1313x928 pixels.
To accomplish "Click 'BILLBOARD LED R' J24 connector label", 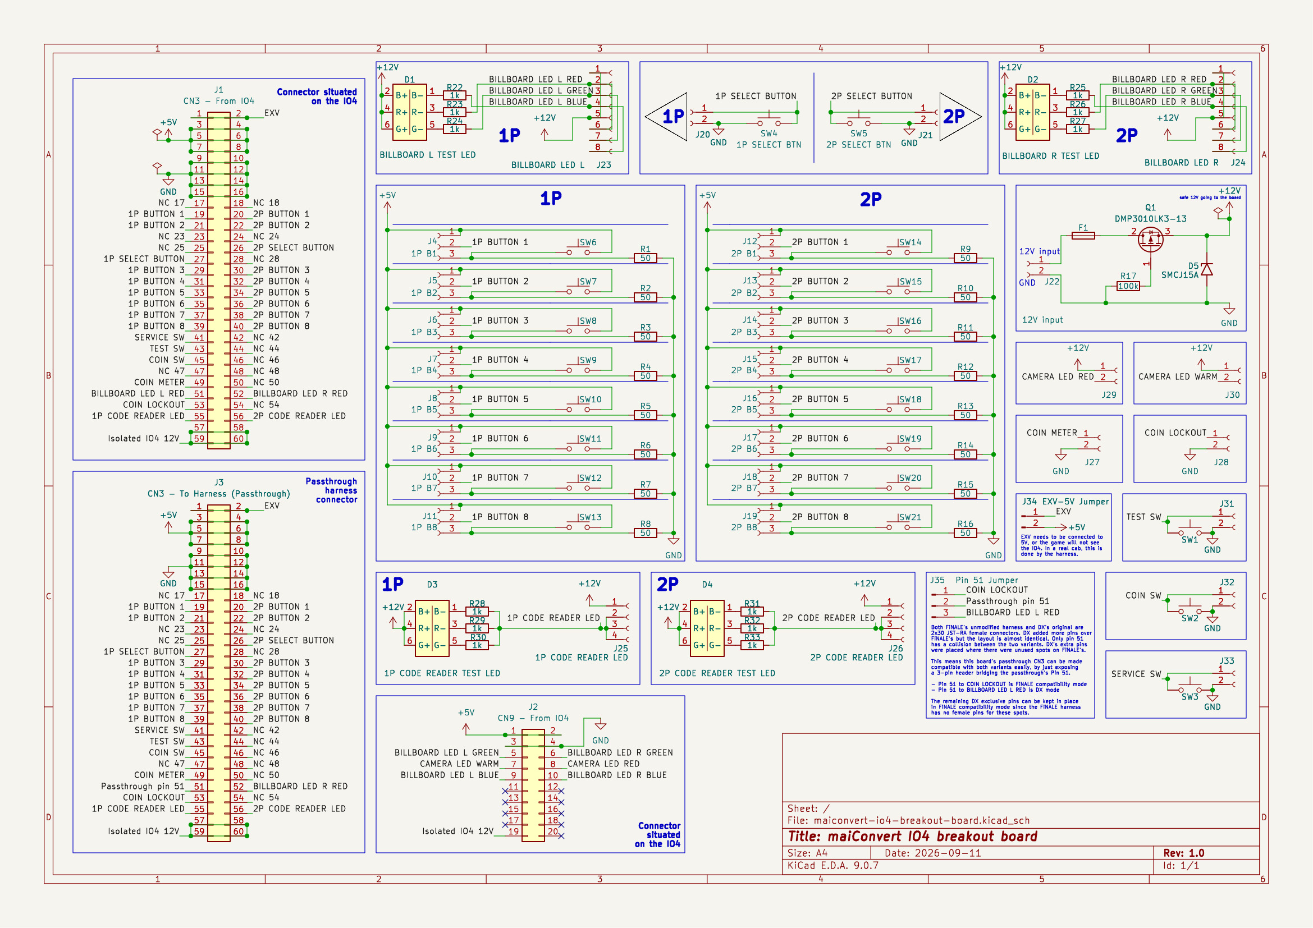I will coord(1182,163).
